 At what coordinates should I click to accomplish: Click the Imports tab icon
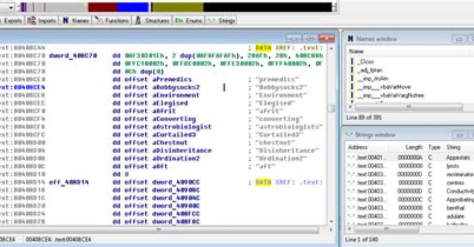coord(32,20)
